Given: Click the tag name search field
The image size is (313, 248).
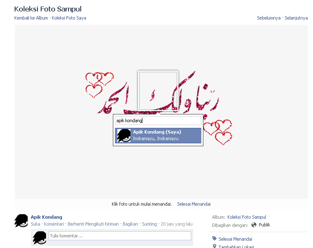Looking at the screenshot, I should tap(158, 121).
